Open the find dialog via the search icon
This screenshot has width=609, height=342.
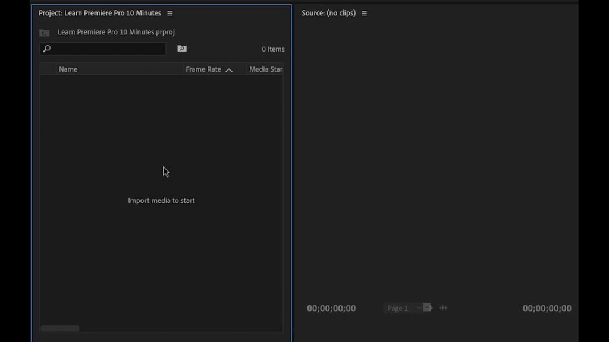(x=181, y=48)
